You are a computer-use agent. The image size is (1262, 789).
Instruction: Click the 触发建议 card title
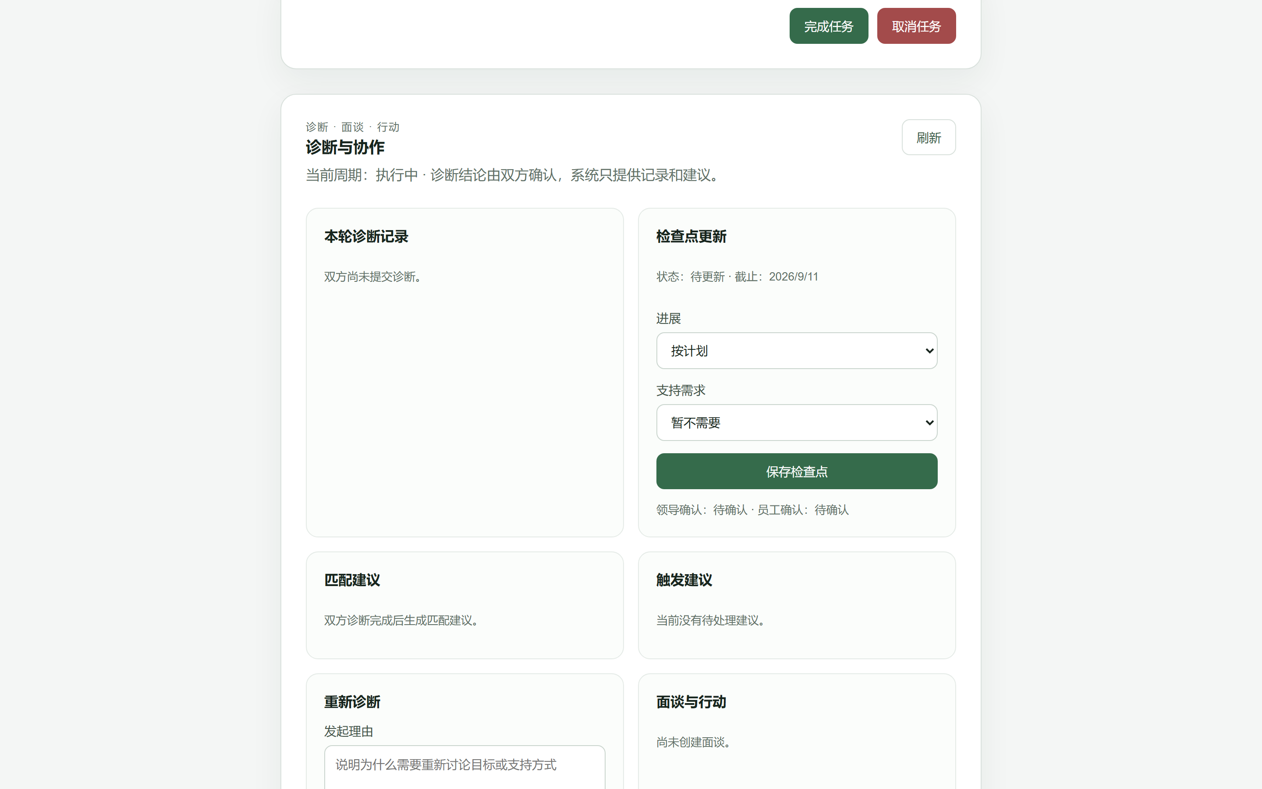pos(684,580)
